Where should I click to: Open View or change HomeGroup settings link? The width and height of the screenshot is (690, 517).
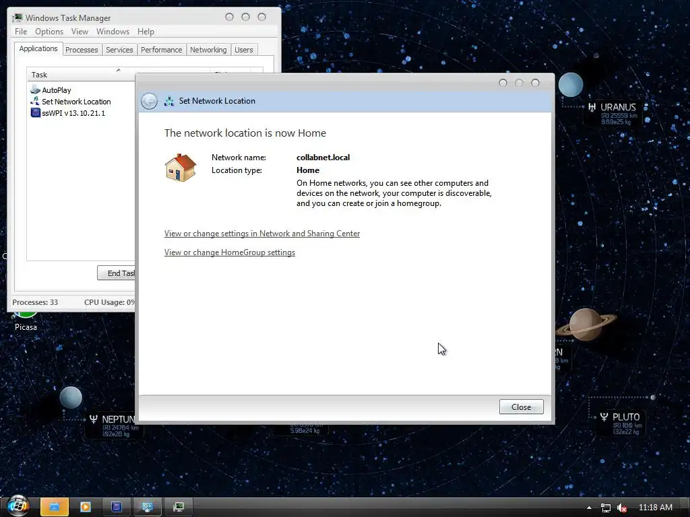[230, 252]
